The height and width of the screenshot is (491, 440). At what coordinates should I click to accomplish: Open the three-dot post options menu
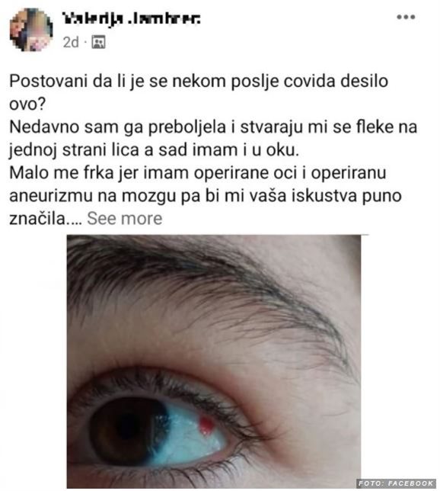pos(406,17)
